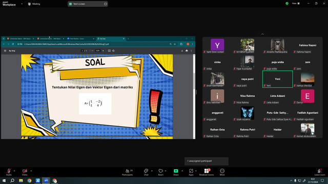Click the bookmark star in address bar

[x=175, y=44]
